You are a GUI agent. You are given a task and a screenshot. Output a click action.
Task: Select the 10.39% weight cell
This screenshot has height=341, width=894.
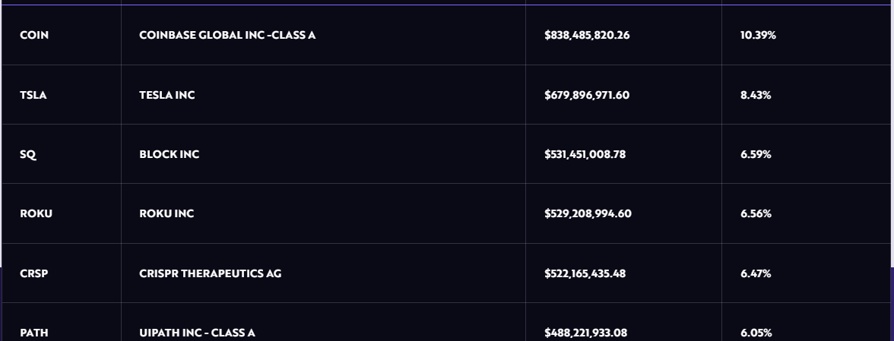coord(759,35)
